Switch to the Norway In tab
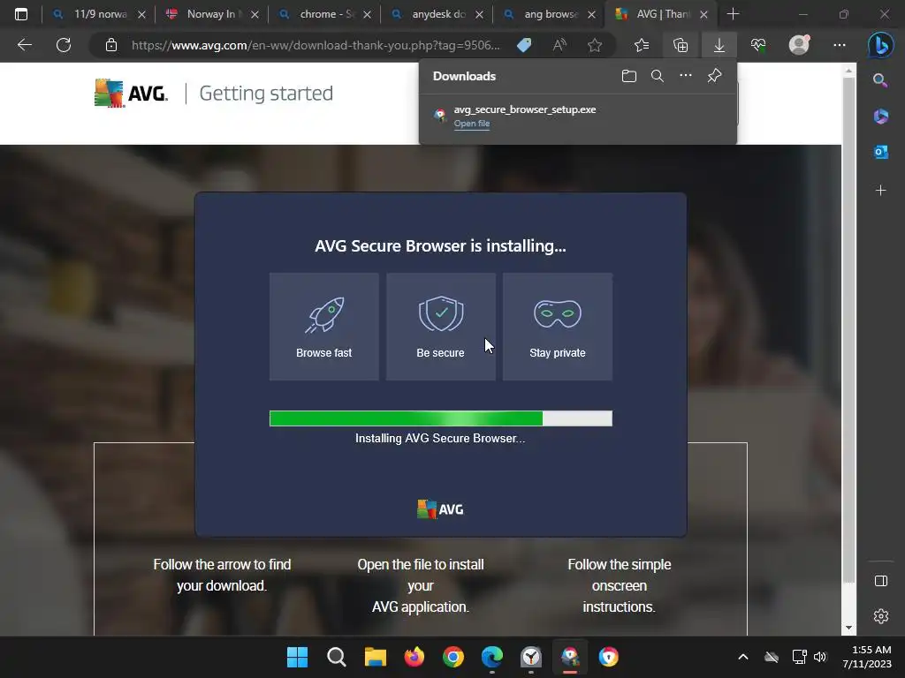 [x=212, y=14]
